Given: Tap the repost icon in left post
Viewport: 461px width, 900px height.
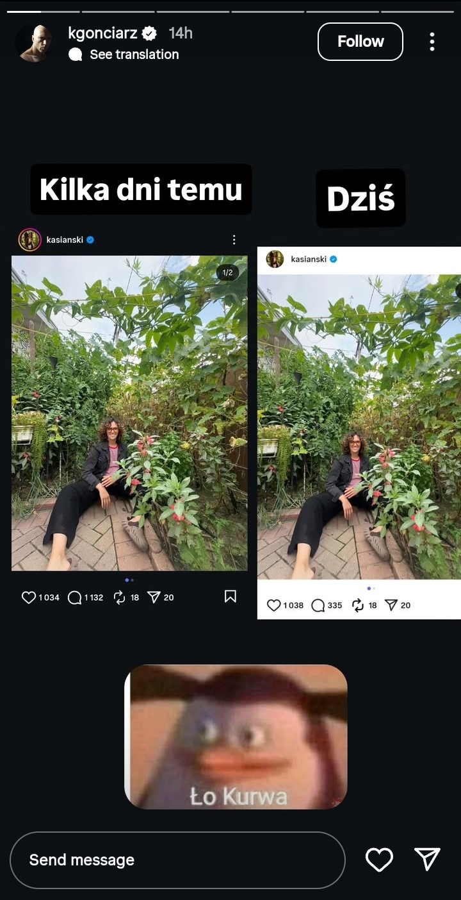Looking at the screenshot, I should click(119, 597).
